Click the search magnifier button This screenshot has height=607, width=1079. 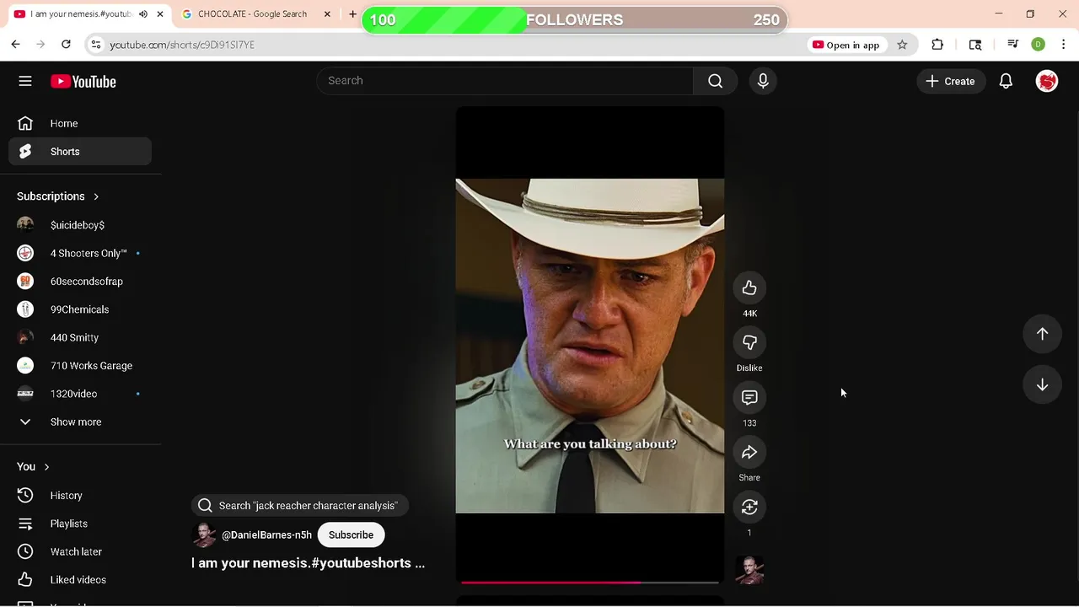coord(715,81)
